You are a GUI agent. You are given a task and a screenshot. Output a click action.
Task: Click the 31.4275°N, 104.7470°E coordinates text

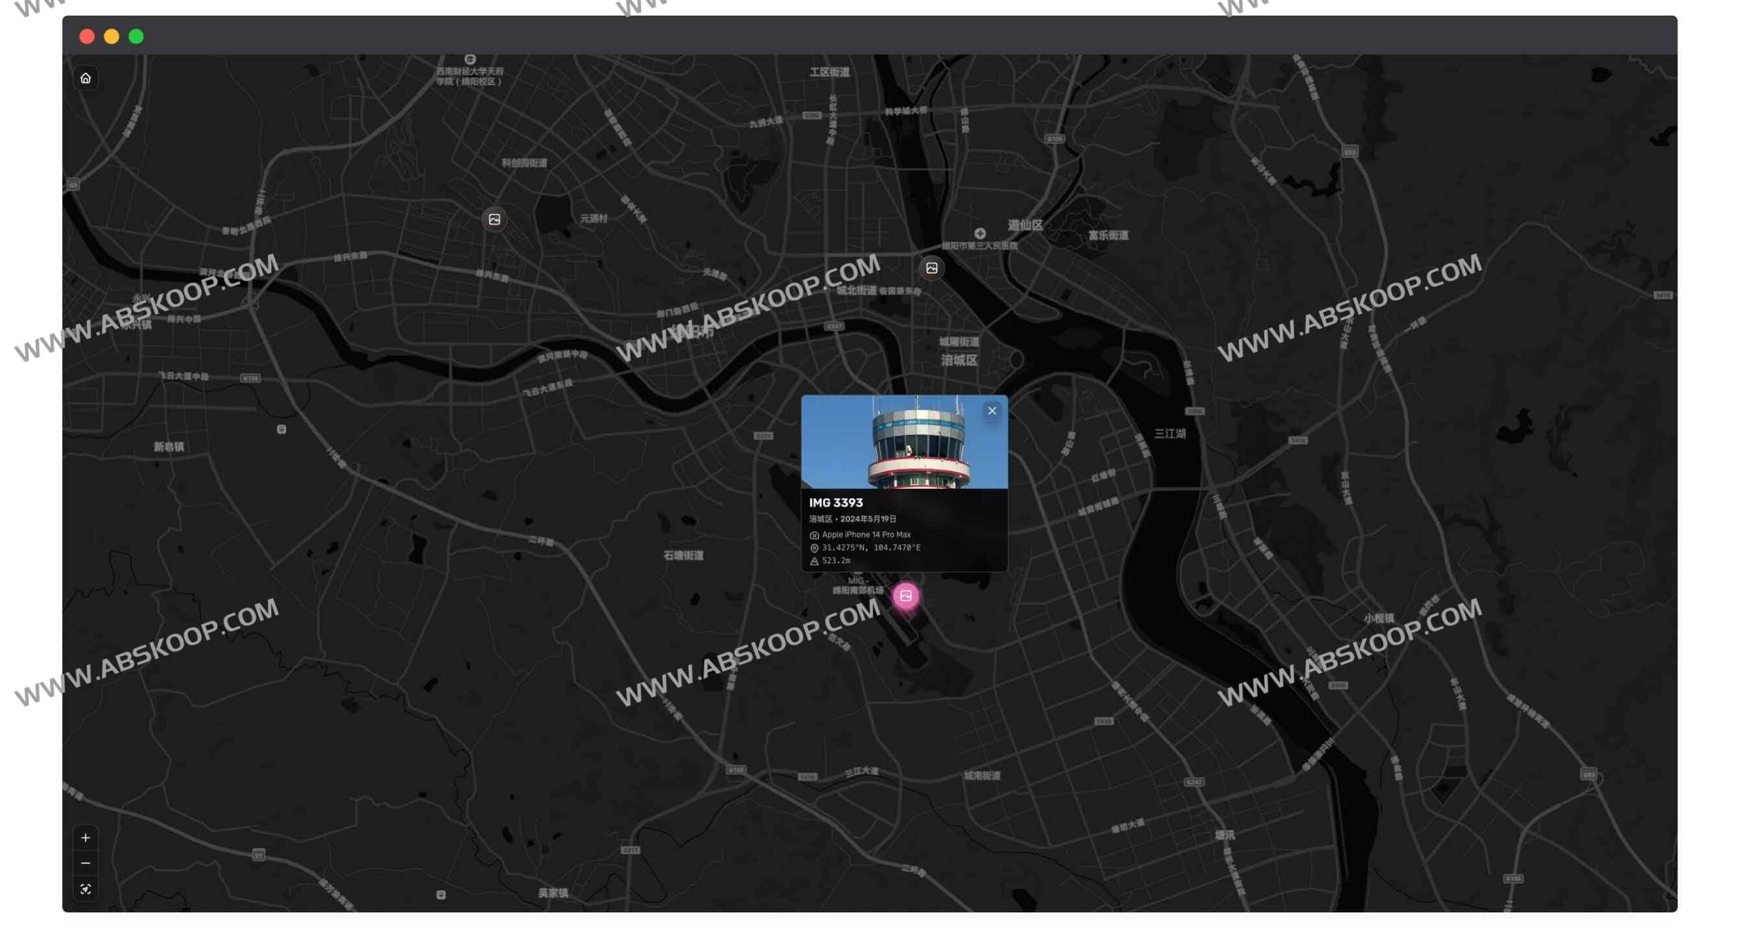click(x=871, y=548)
